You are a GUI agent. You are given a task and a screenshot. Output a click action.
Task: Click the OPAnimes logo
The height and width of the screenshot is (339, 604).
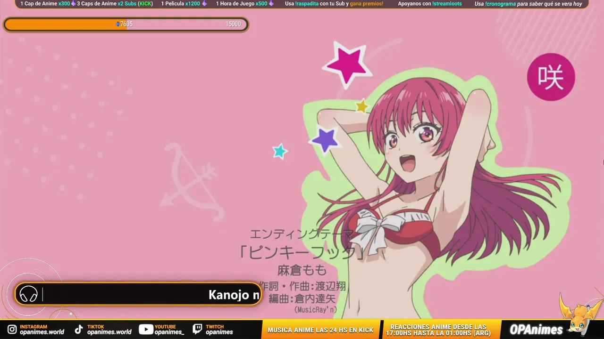(x=537, y=330)
